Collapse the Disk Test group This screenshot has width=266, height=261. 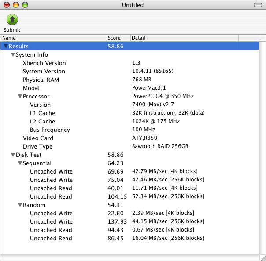[13, 155]
